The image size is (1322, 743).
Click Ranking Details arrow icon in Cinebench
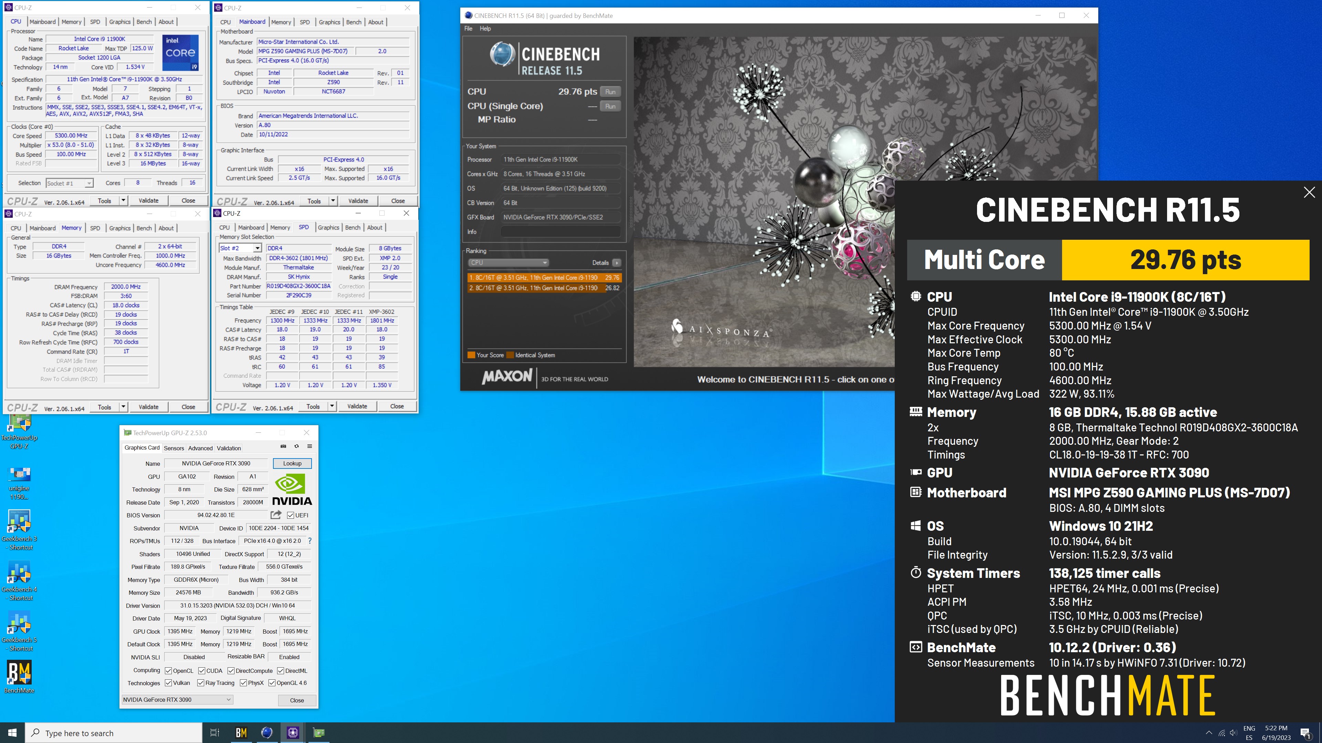(x=616, y=262)
